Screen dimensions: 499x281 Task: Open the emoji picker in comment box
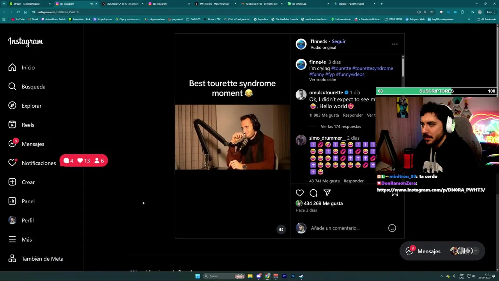point(392,228)
